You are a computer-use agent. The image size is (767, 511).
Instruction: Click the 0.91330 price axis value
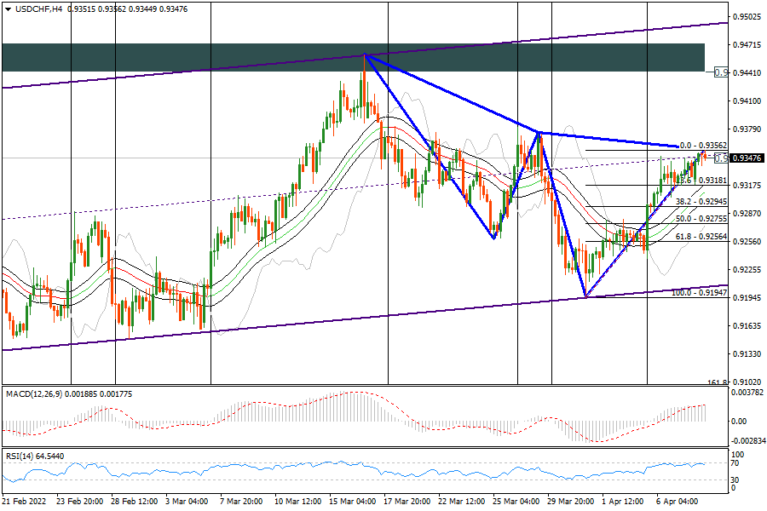point(747,353)
